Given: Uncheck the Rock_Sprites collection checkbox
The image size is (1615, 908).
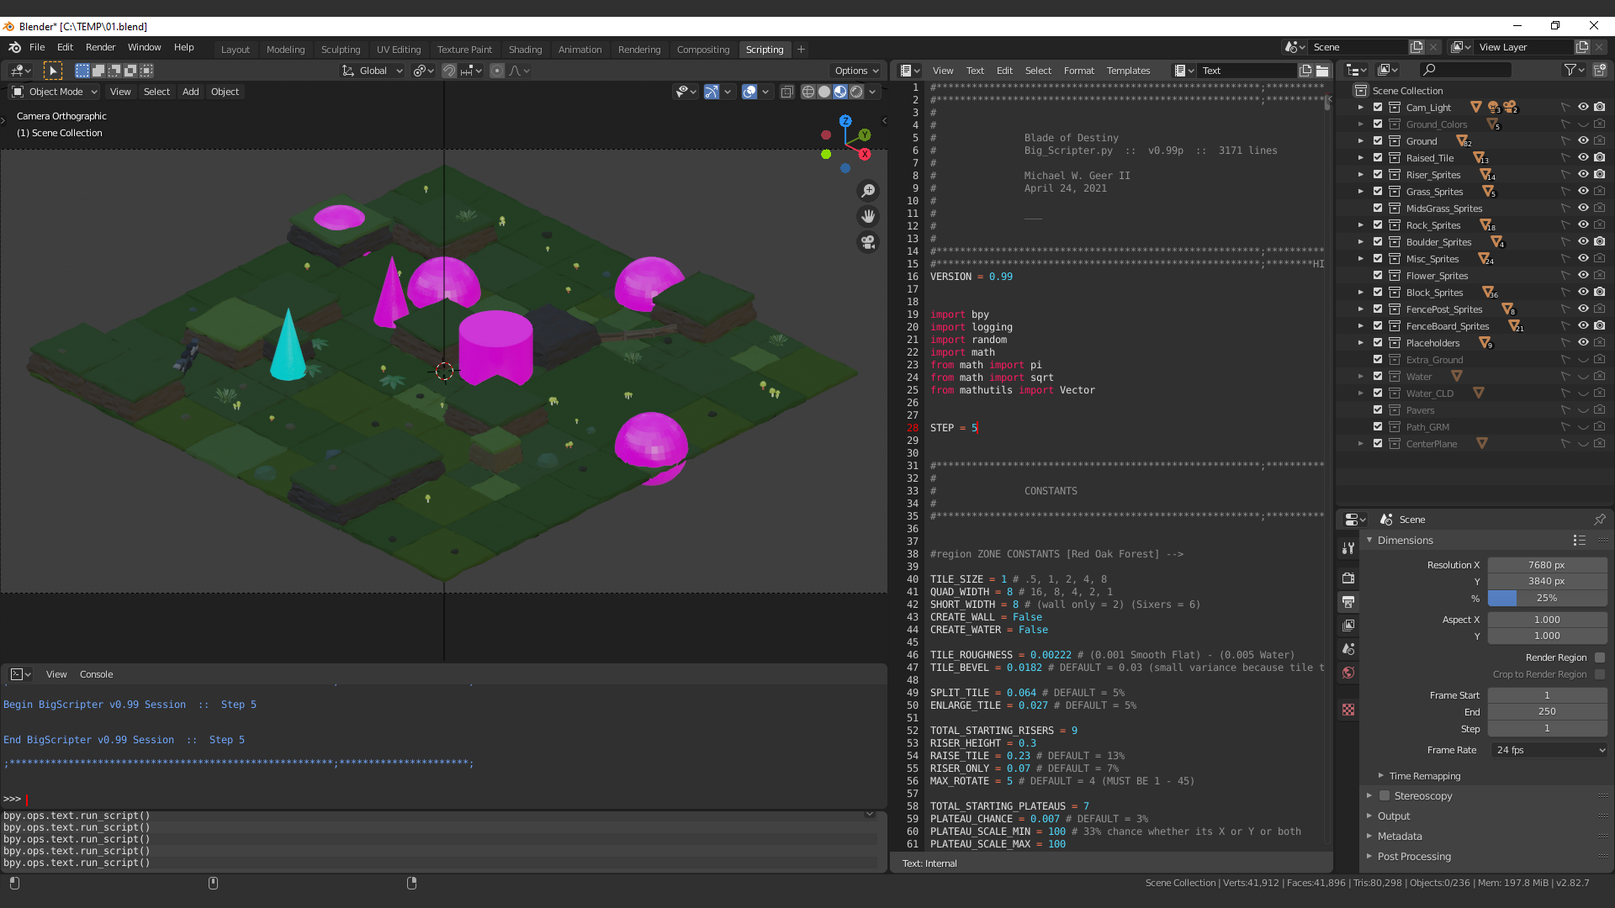Looking at the screenshot, I should [1378, 224].
